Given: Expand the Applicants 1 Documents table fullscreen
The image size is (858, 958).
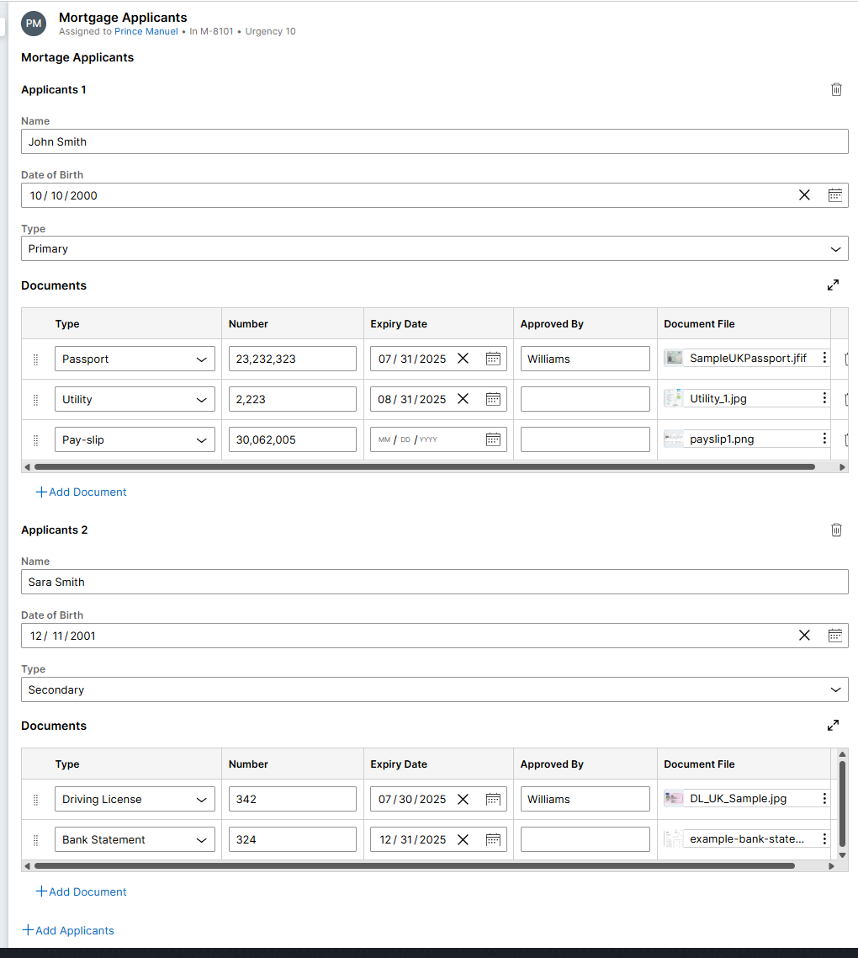Looking at the screenshot, I should tap(833, 285).
